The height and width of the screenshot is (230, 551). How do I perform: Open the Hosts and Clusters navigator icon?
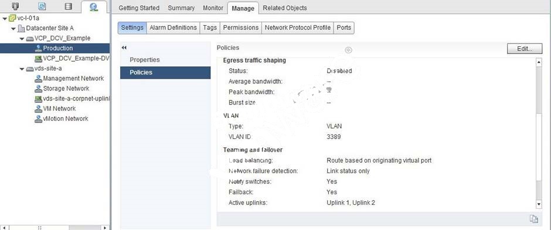[15, 6]
